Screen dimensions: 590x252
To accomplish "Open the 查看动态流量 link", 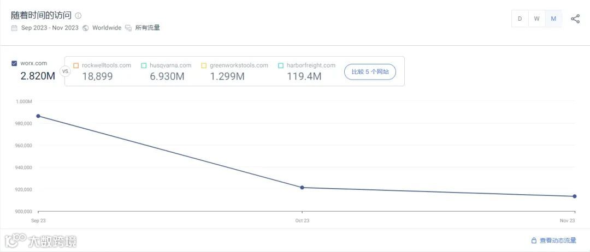I will pos(558,241).
